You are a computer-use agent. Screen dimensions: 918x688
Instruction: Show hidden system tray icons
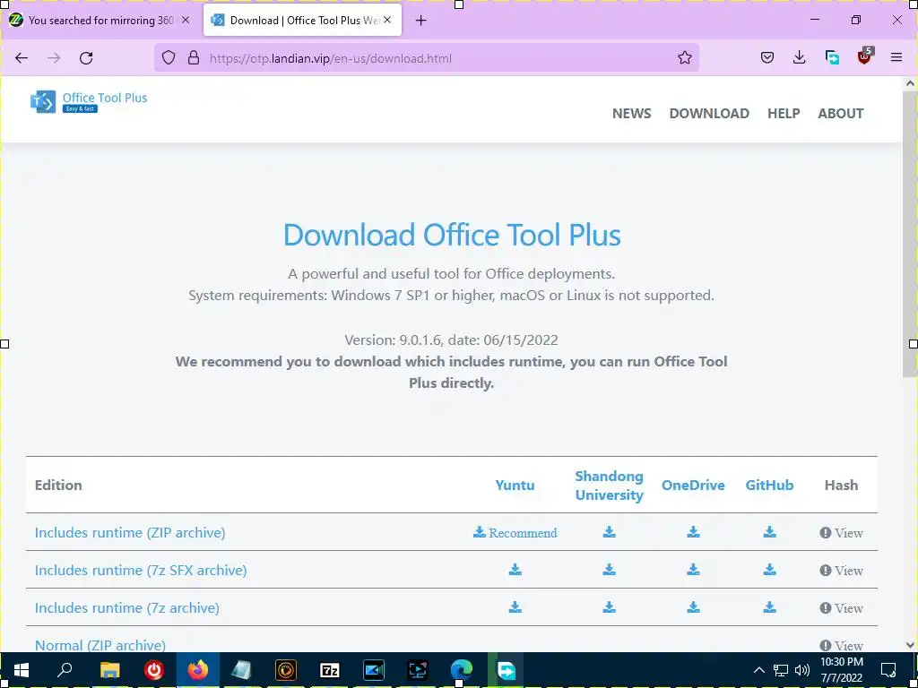[x=758, y=670]
